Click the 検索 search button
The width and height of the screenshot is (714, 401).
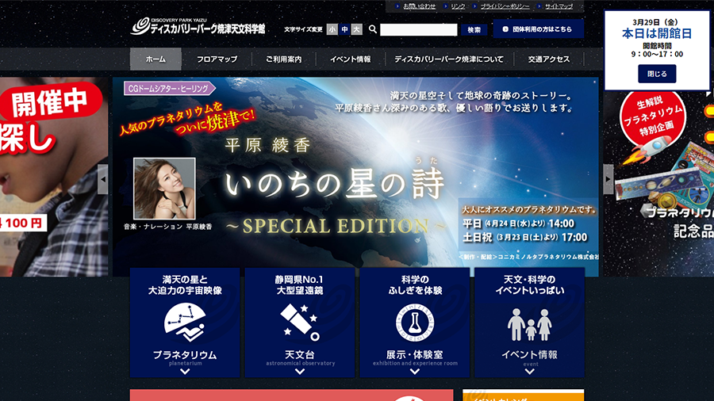pos(474,29)
